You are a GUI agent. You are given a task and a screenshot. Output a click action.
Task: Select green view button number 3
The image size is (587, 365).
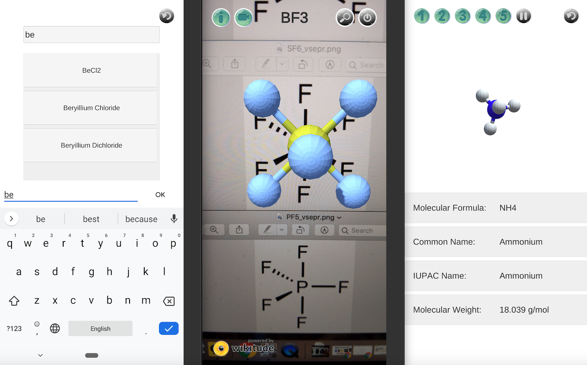[463, 16]
